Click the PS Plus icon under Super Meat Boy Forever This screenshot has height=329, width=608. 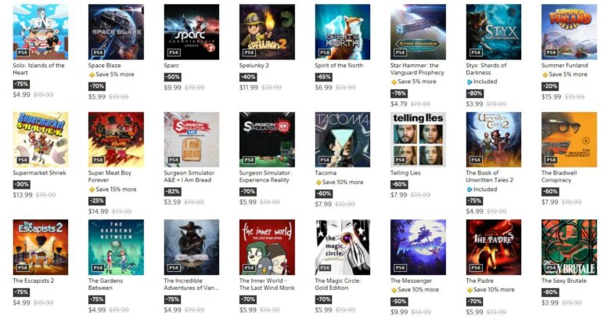pyautogui.click(x=92, y=190)
